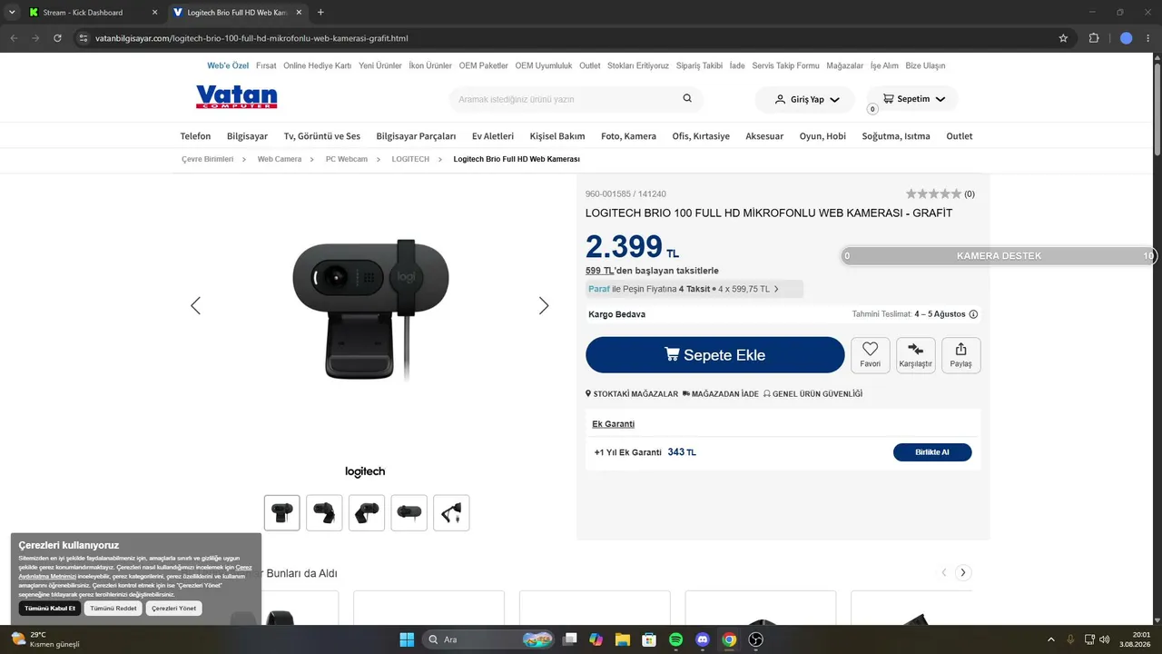Open the Sipariş Takibi link

pos(699,66)
